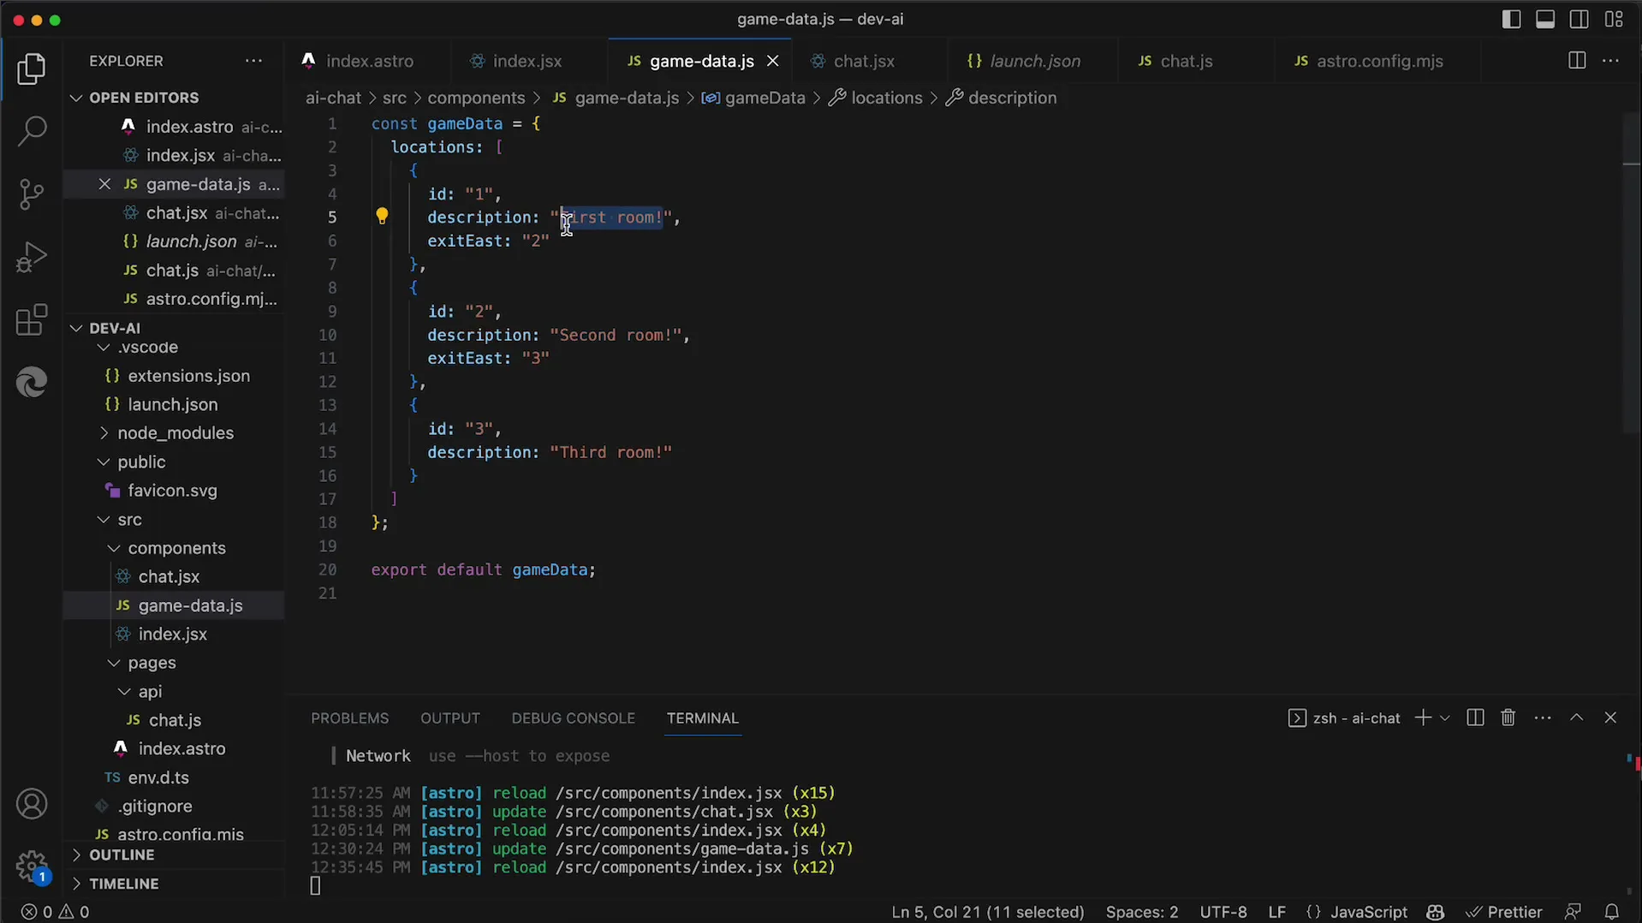
Task: Open the Output panel tab
Action: (450, 718)
